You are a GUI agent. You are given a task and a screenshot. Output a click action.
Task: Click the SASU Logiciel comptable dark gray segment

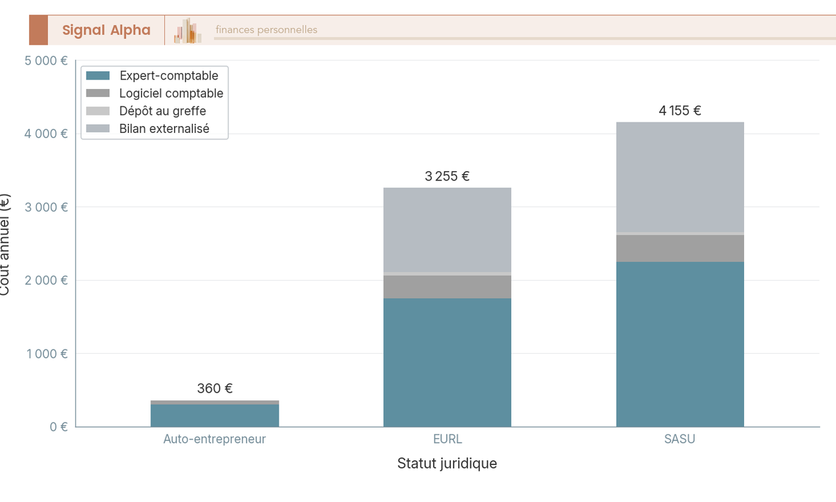click(x=680, y=249)
